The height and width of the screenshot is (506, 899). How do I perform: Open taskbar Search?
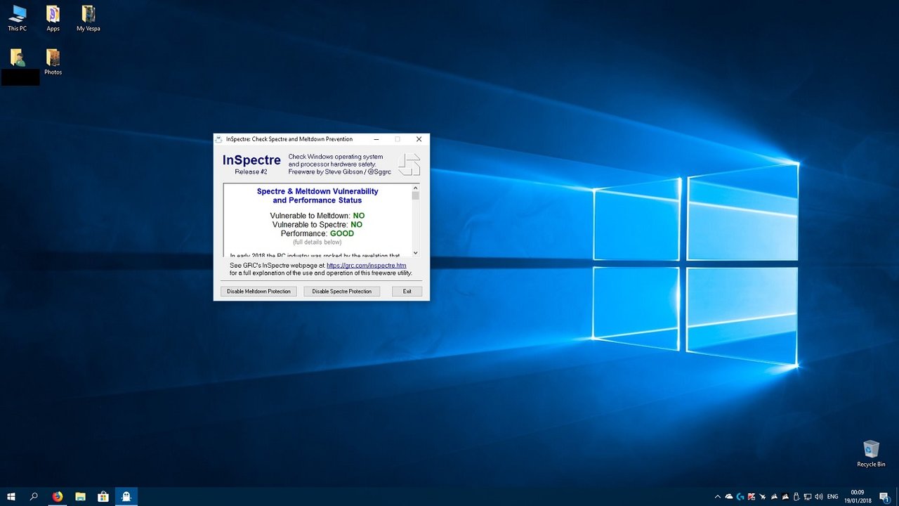[34, 497]
